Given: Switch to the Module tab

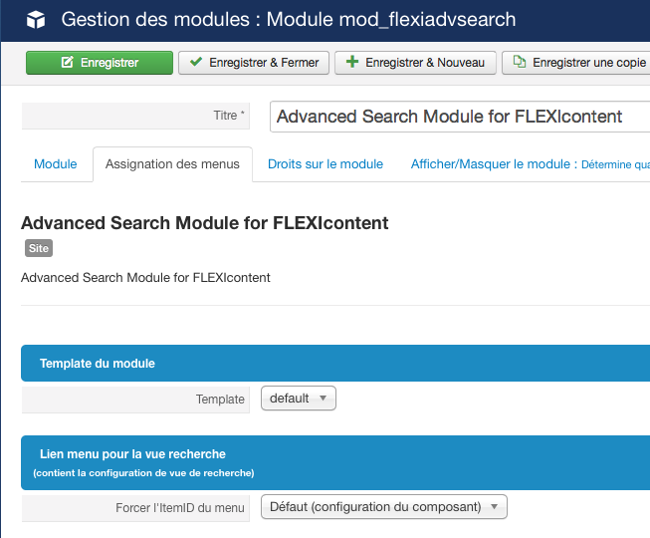Looking at the screenshot, I should click(x=56, y=164).
